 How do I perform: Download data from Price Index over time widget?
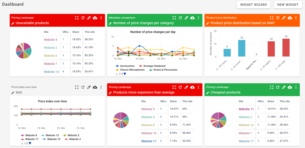click(95, 87)
